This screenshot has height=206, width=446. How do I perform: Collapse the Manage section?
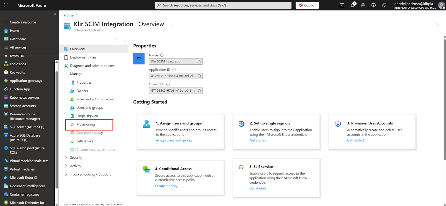click(66, 74)
